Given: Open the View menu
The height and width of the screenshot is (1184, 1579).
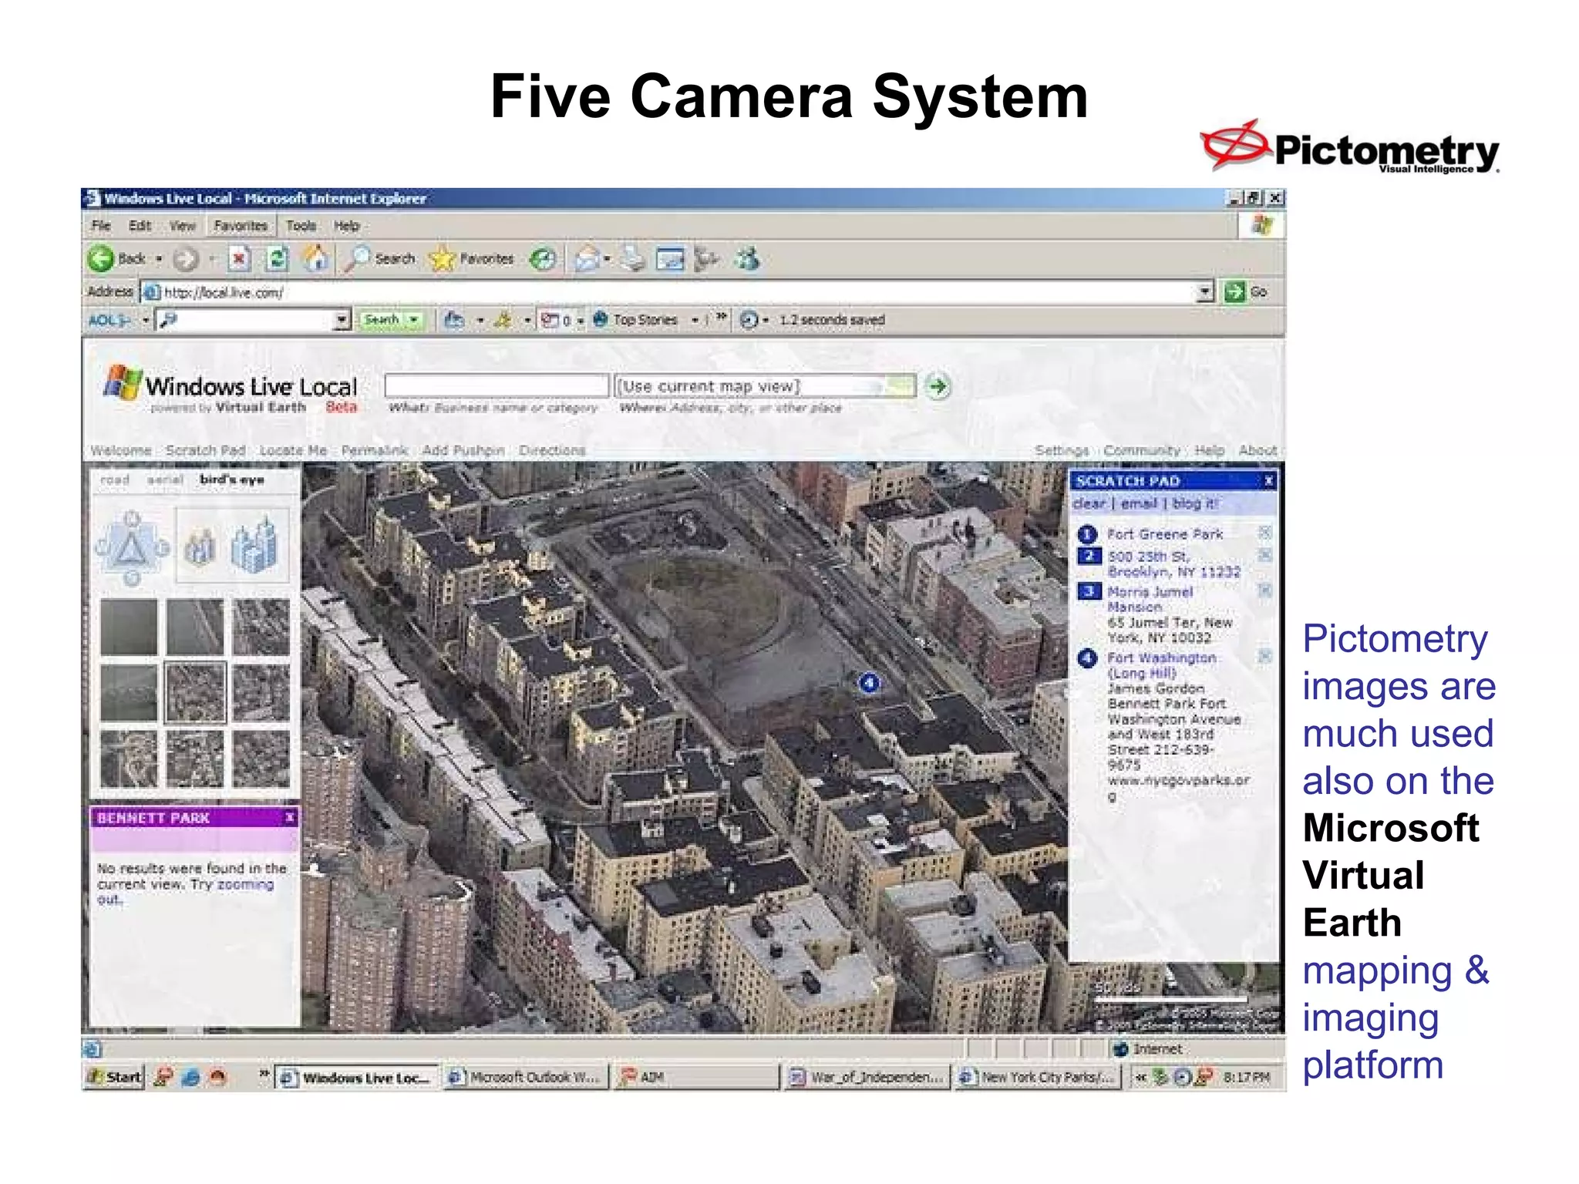Looking at the screenshot, I should [183, 226].
